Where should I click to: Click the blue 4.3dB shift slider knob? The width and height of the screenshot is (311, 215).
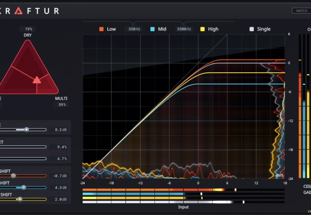(23, 188)
